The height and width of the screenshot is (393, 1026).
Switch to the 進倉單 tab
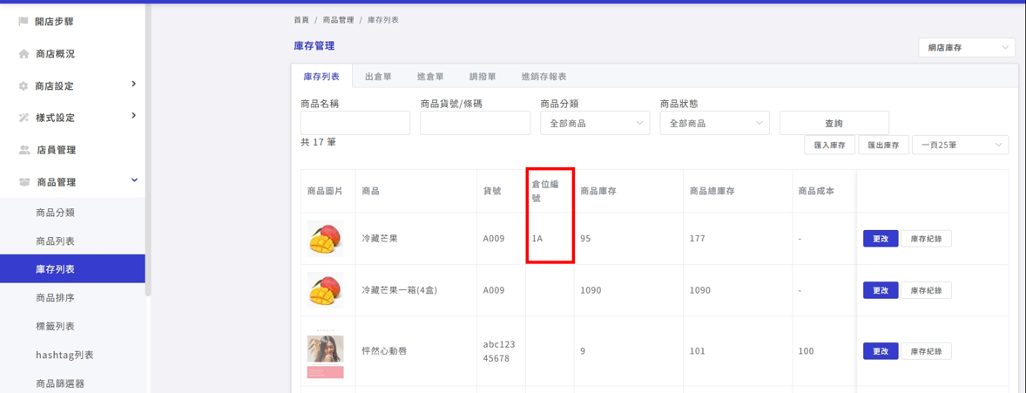pos(430,77)
